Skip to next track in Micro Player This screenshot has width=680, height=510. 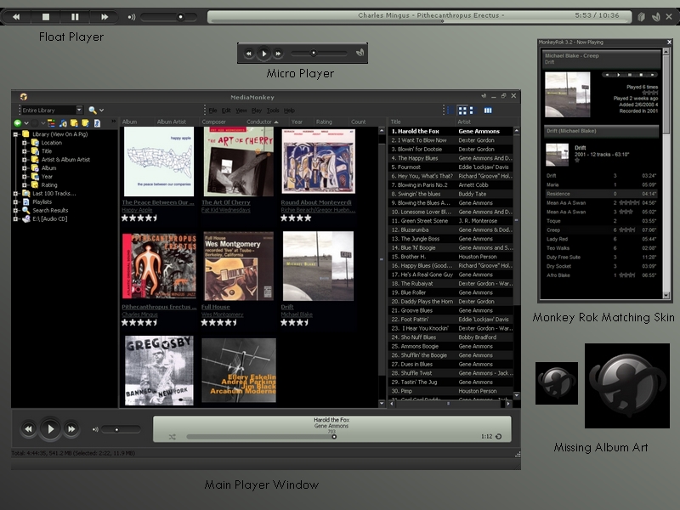(279, 54)
